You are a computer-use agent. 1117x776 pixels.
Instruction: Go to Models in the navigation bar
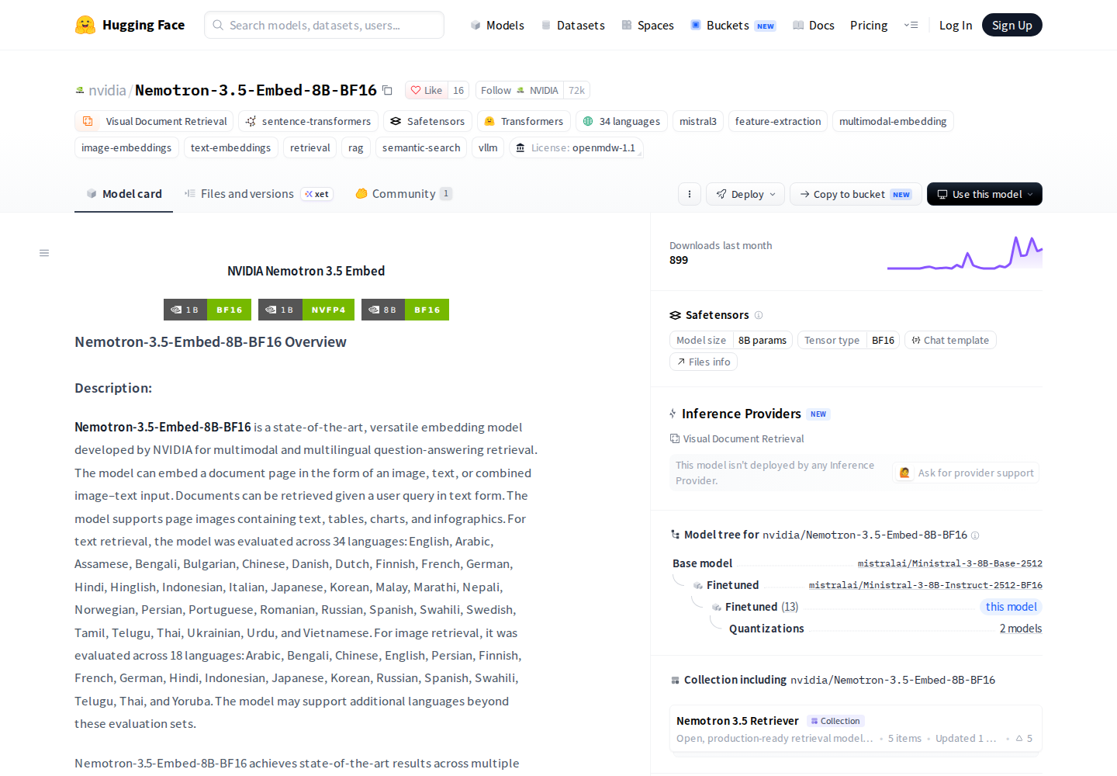(x=497, y=26)
